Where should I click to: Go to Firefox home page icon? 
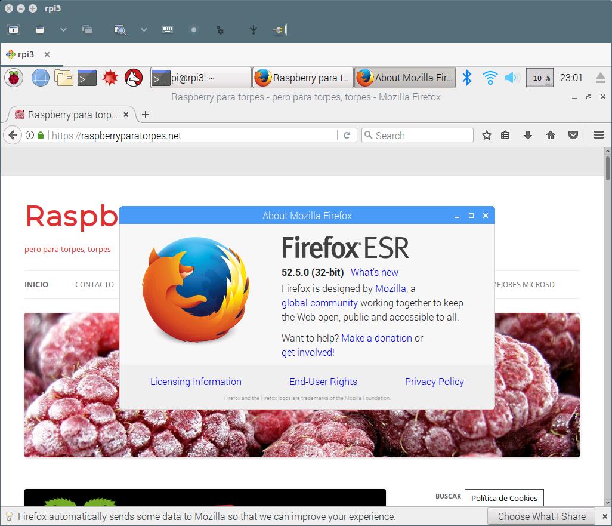pos(551,136)
